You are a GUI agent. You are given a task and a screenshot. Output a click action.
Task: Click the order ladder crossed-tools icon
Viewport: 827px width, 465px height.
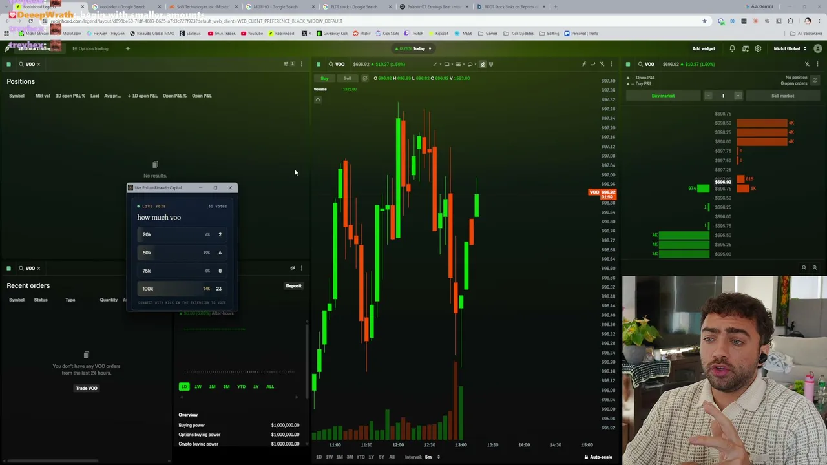(807, 64)
